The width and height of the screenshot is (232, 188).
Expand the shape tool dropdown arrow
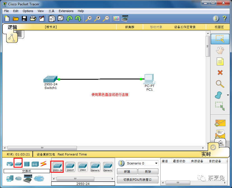tap(228, 95)
